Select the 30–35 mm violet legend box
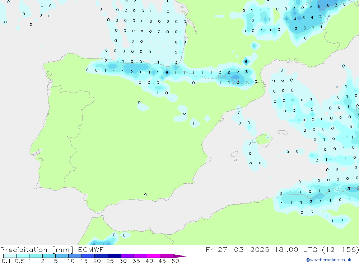This screenshot has height=263, width=359. point(127,256)
